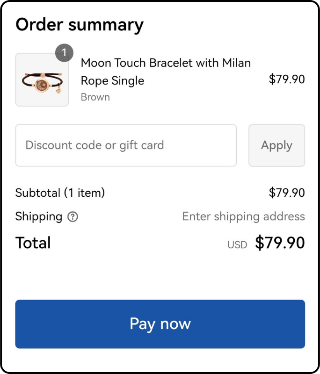Viewport: 320px width, 374px height.
Task: Click the Shipping label text
Action: (39, 217)
